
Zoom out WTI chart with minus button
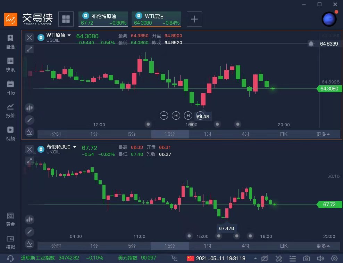(164, 115)
